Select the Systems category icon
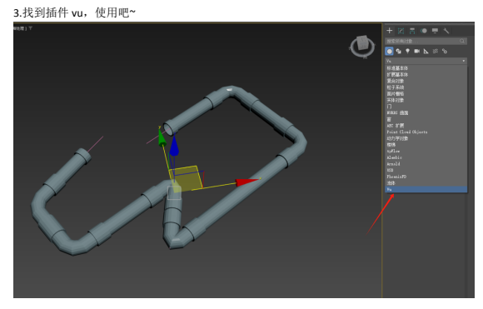 tap(445, 51)
